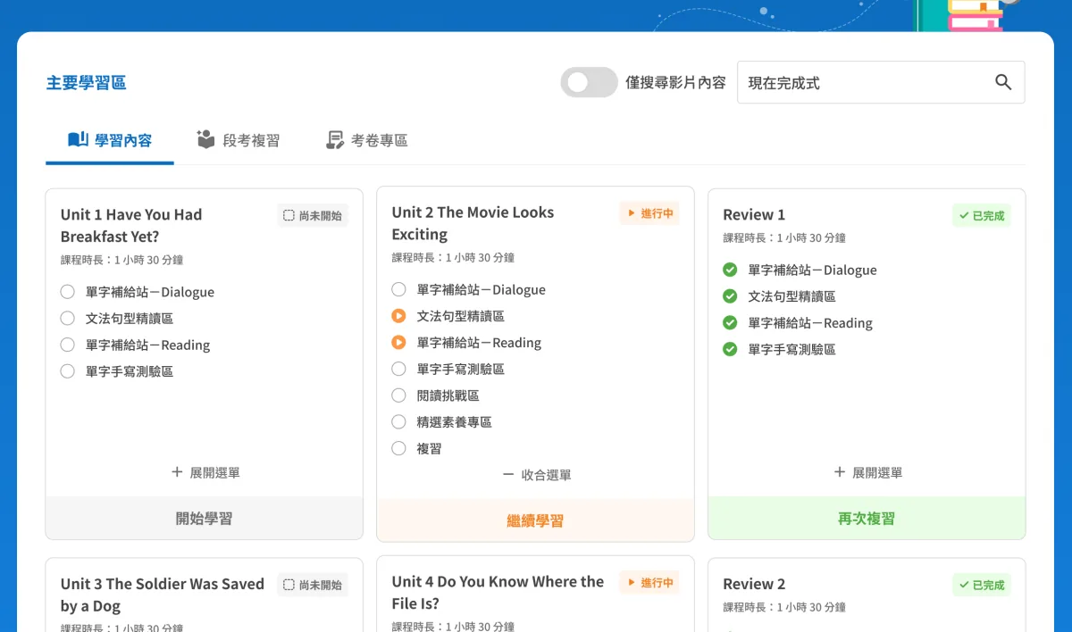Click Unit 2 精選素養專區 lesson text

coord(454,421)
